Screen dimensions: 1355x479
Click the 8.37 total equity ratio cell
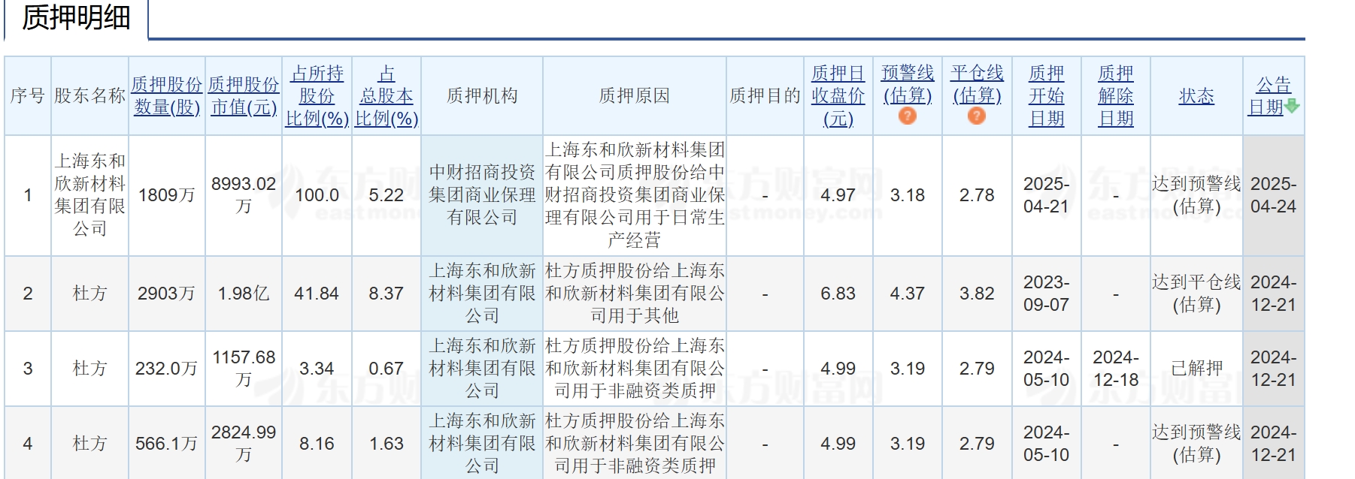(x=386, y=294)
